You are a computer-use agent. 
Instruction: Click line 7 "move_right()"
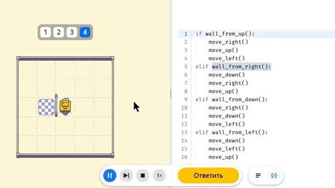pos(228,83)
